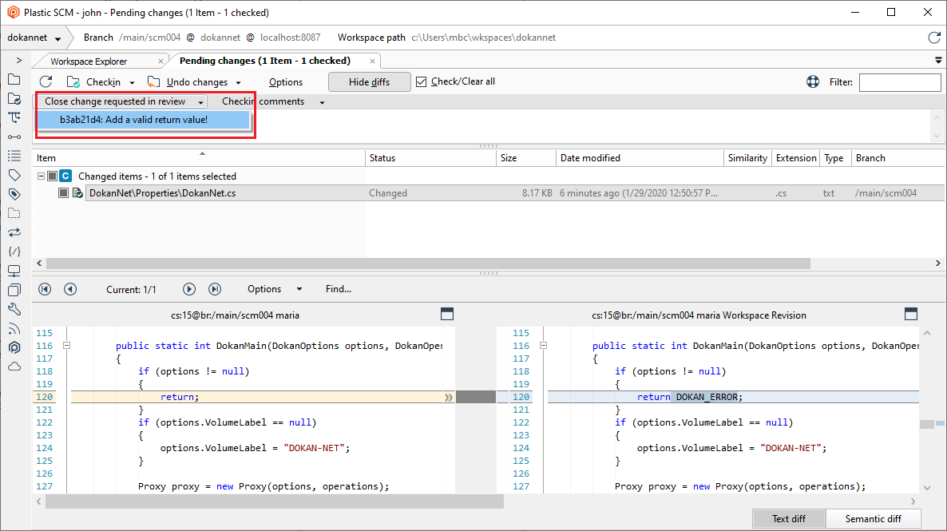Viewport: 947px width, 531px height.
Task: Click the Checkin button
Action: coord(93,81)
